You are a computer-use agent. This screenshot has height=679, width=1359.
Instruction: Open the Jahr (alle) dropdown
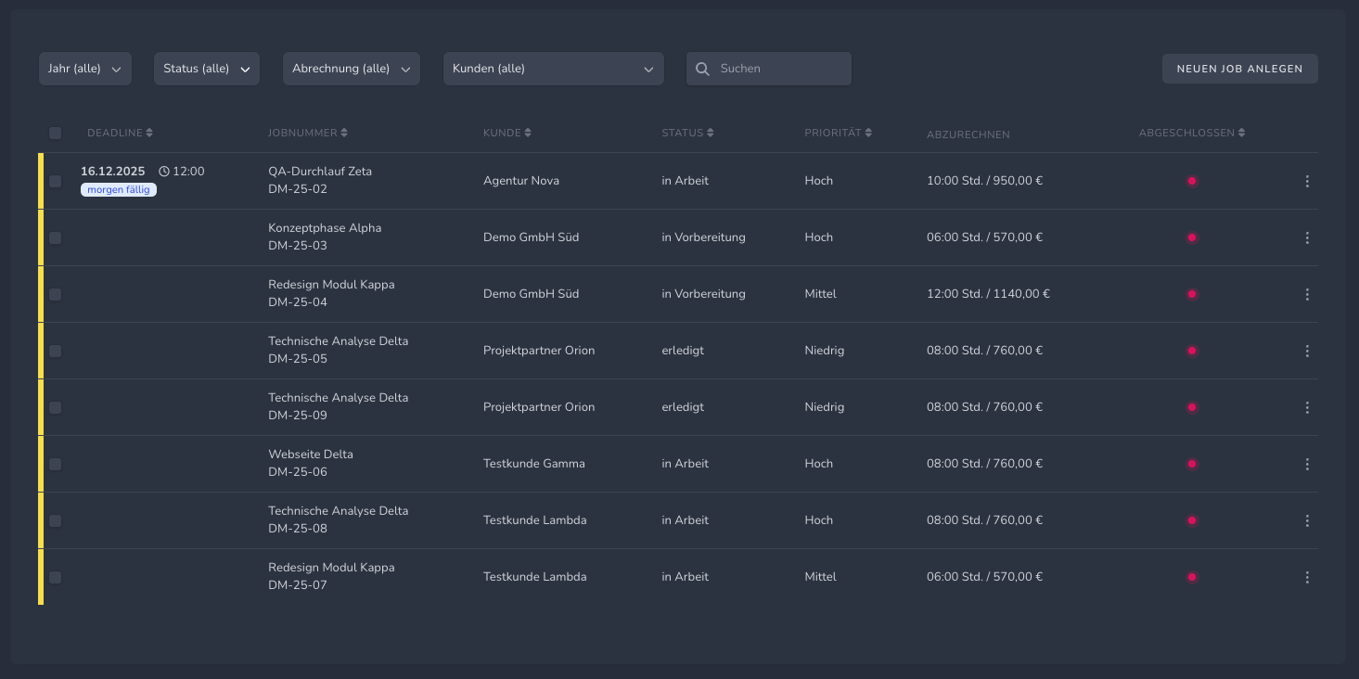[84, 69]
